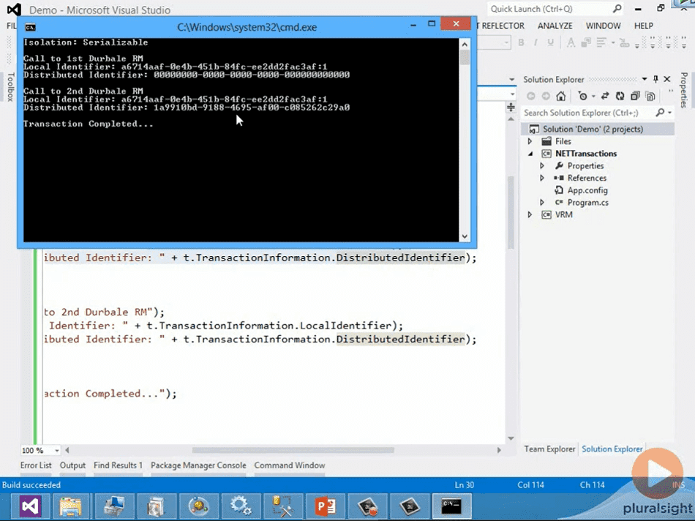Expand the Program.cs node
The height and width of the screenshot is (521, 695).
(542, 202)
